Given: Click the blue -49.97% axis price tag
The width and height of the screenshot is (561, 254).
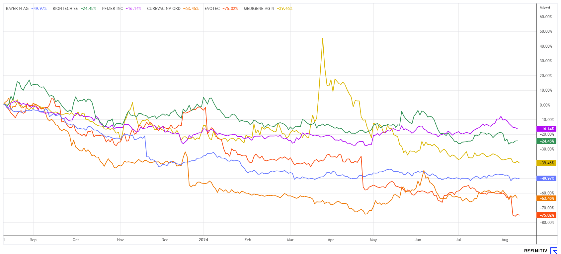Looking at the screenshot, I should [546, 179].
